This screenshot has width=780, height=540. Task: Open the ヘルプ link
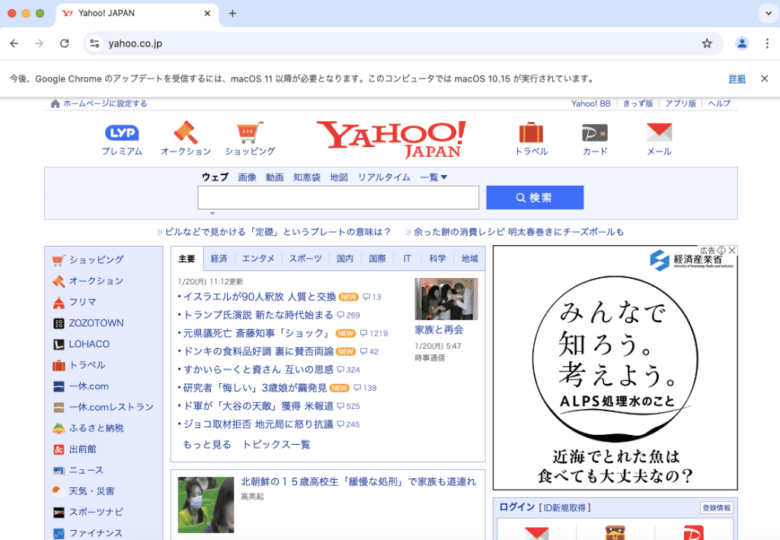719,104
